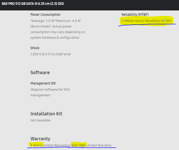
Task: Click 'system hardware & configuration' text
Action: [55, 38]
